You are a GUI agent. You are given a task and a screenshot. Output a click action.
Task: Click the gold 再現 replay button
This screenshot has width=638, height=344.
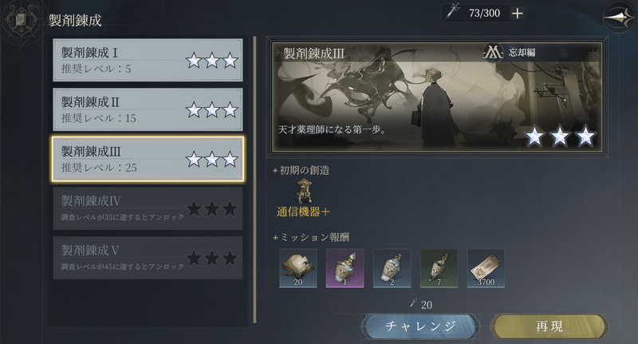(549, 326)
